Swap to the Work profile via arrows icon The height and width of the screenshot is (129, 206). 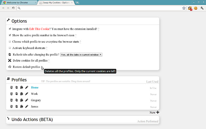tap(16, 94)
